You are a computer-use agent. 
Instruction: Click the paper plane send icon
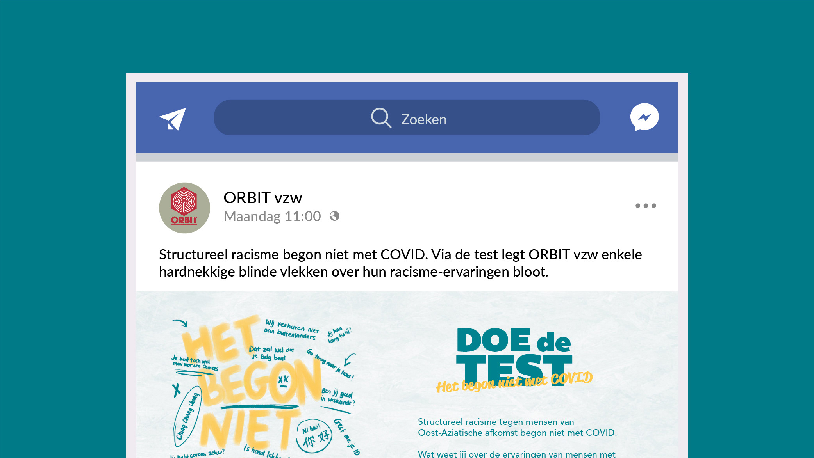(173, 119)
